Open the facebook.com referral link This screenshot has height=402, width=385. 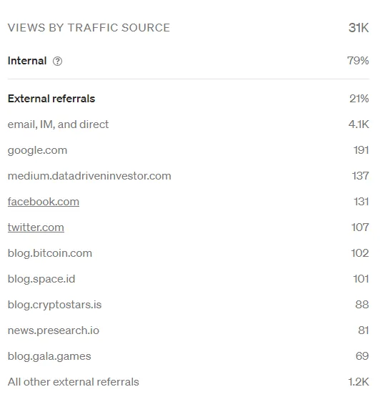(44, 202)
